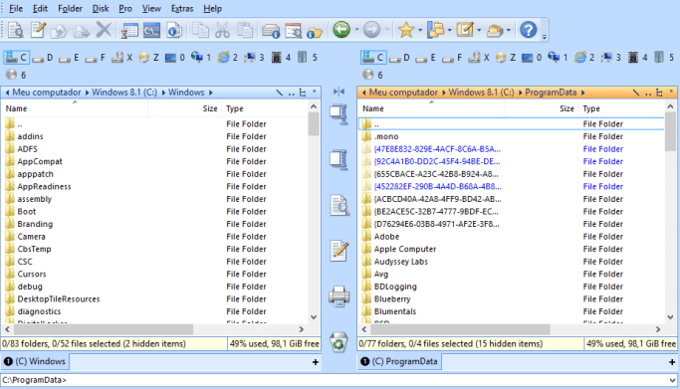Open the back button history dropdown arrow
Image resolution: width=680 pixels, height=389 pixels.
(356, 30)
